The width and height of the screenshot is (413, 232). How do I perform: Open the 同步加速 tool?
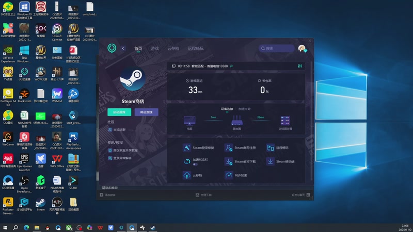click(236, 175)
